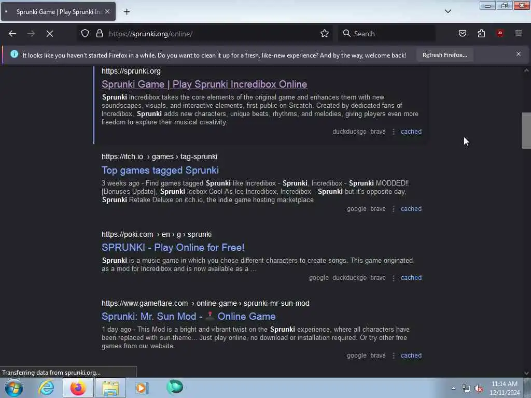View site security padlock info
This screenshot has width=531, height=398.
pos(100,34)
